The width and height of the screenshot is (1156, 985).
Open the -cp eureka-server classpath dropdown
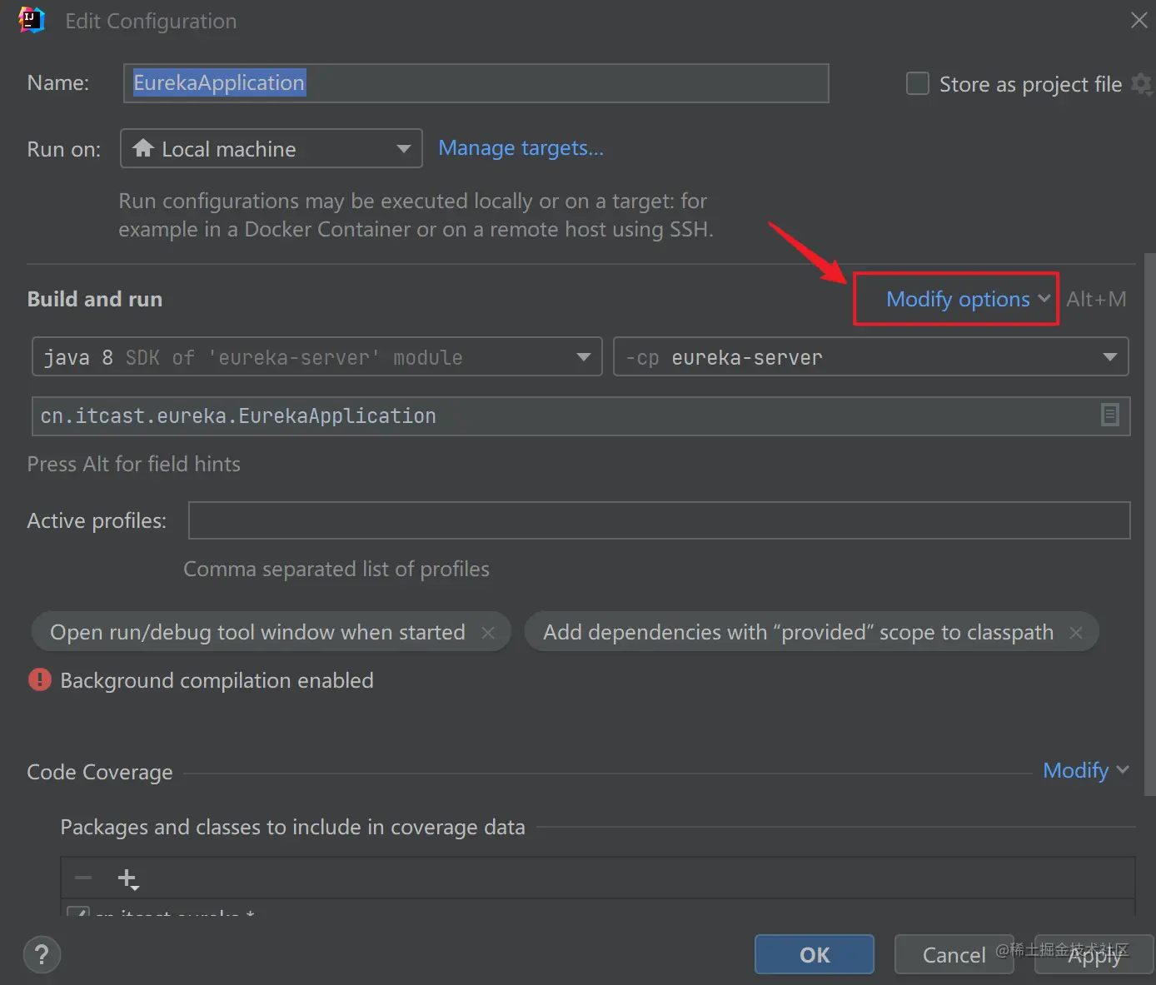871,356
